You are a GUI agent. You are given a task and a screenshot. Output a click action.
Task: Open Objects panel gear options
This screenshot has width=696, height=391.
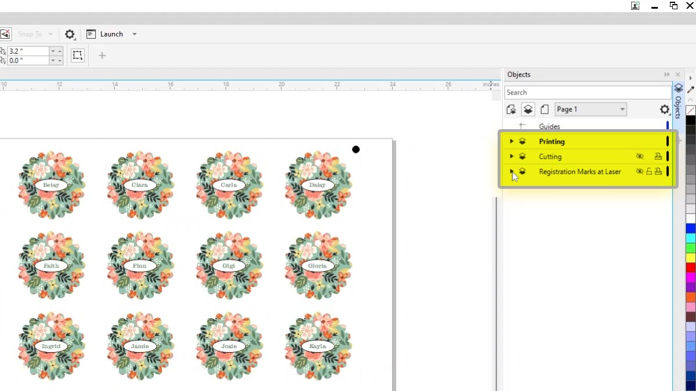click(x=665, y=109)
